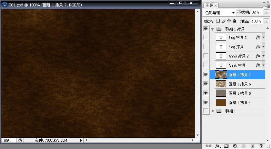Click the fill field showing 100%
This screenshot has width=271, height=149.
257,21
